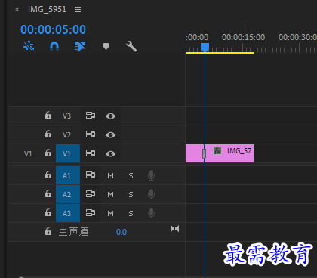Click the time ruler at 00:00:30:00

point(298,37)
